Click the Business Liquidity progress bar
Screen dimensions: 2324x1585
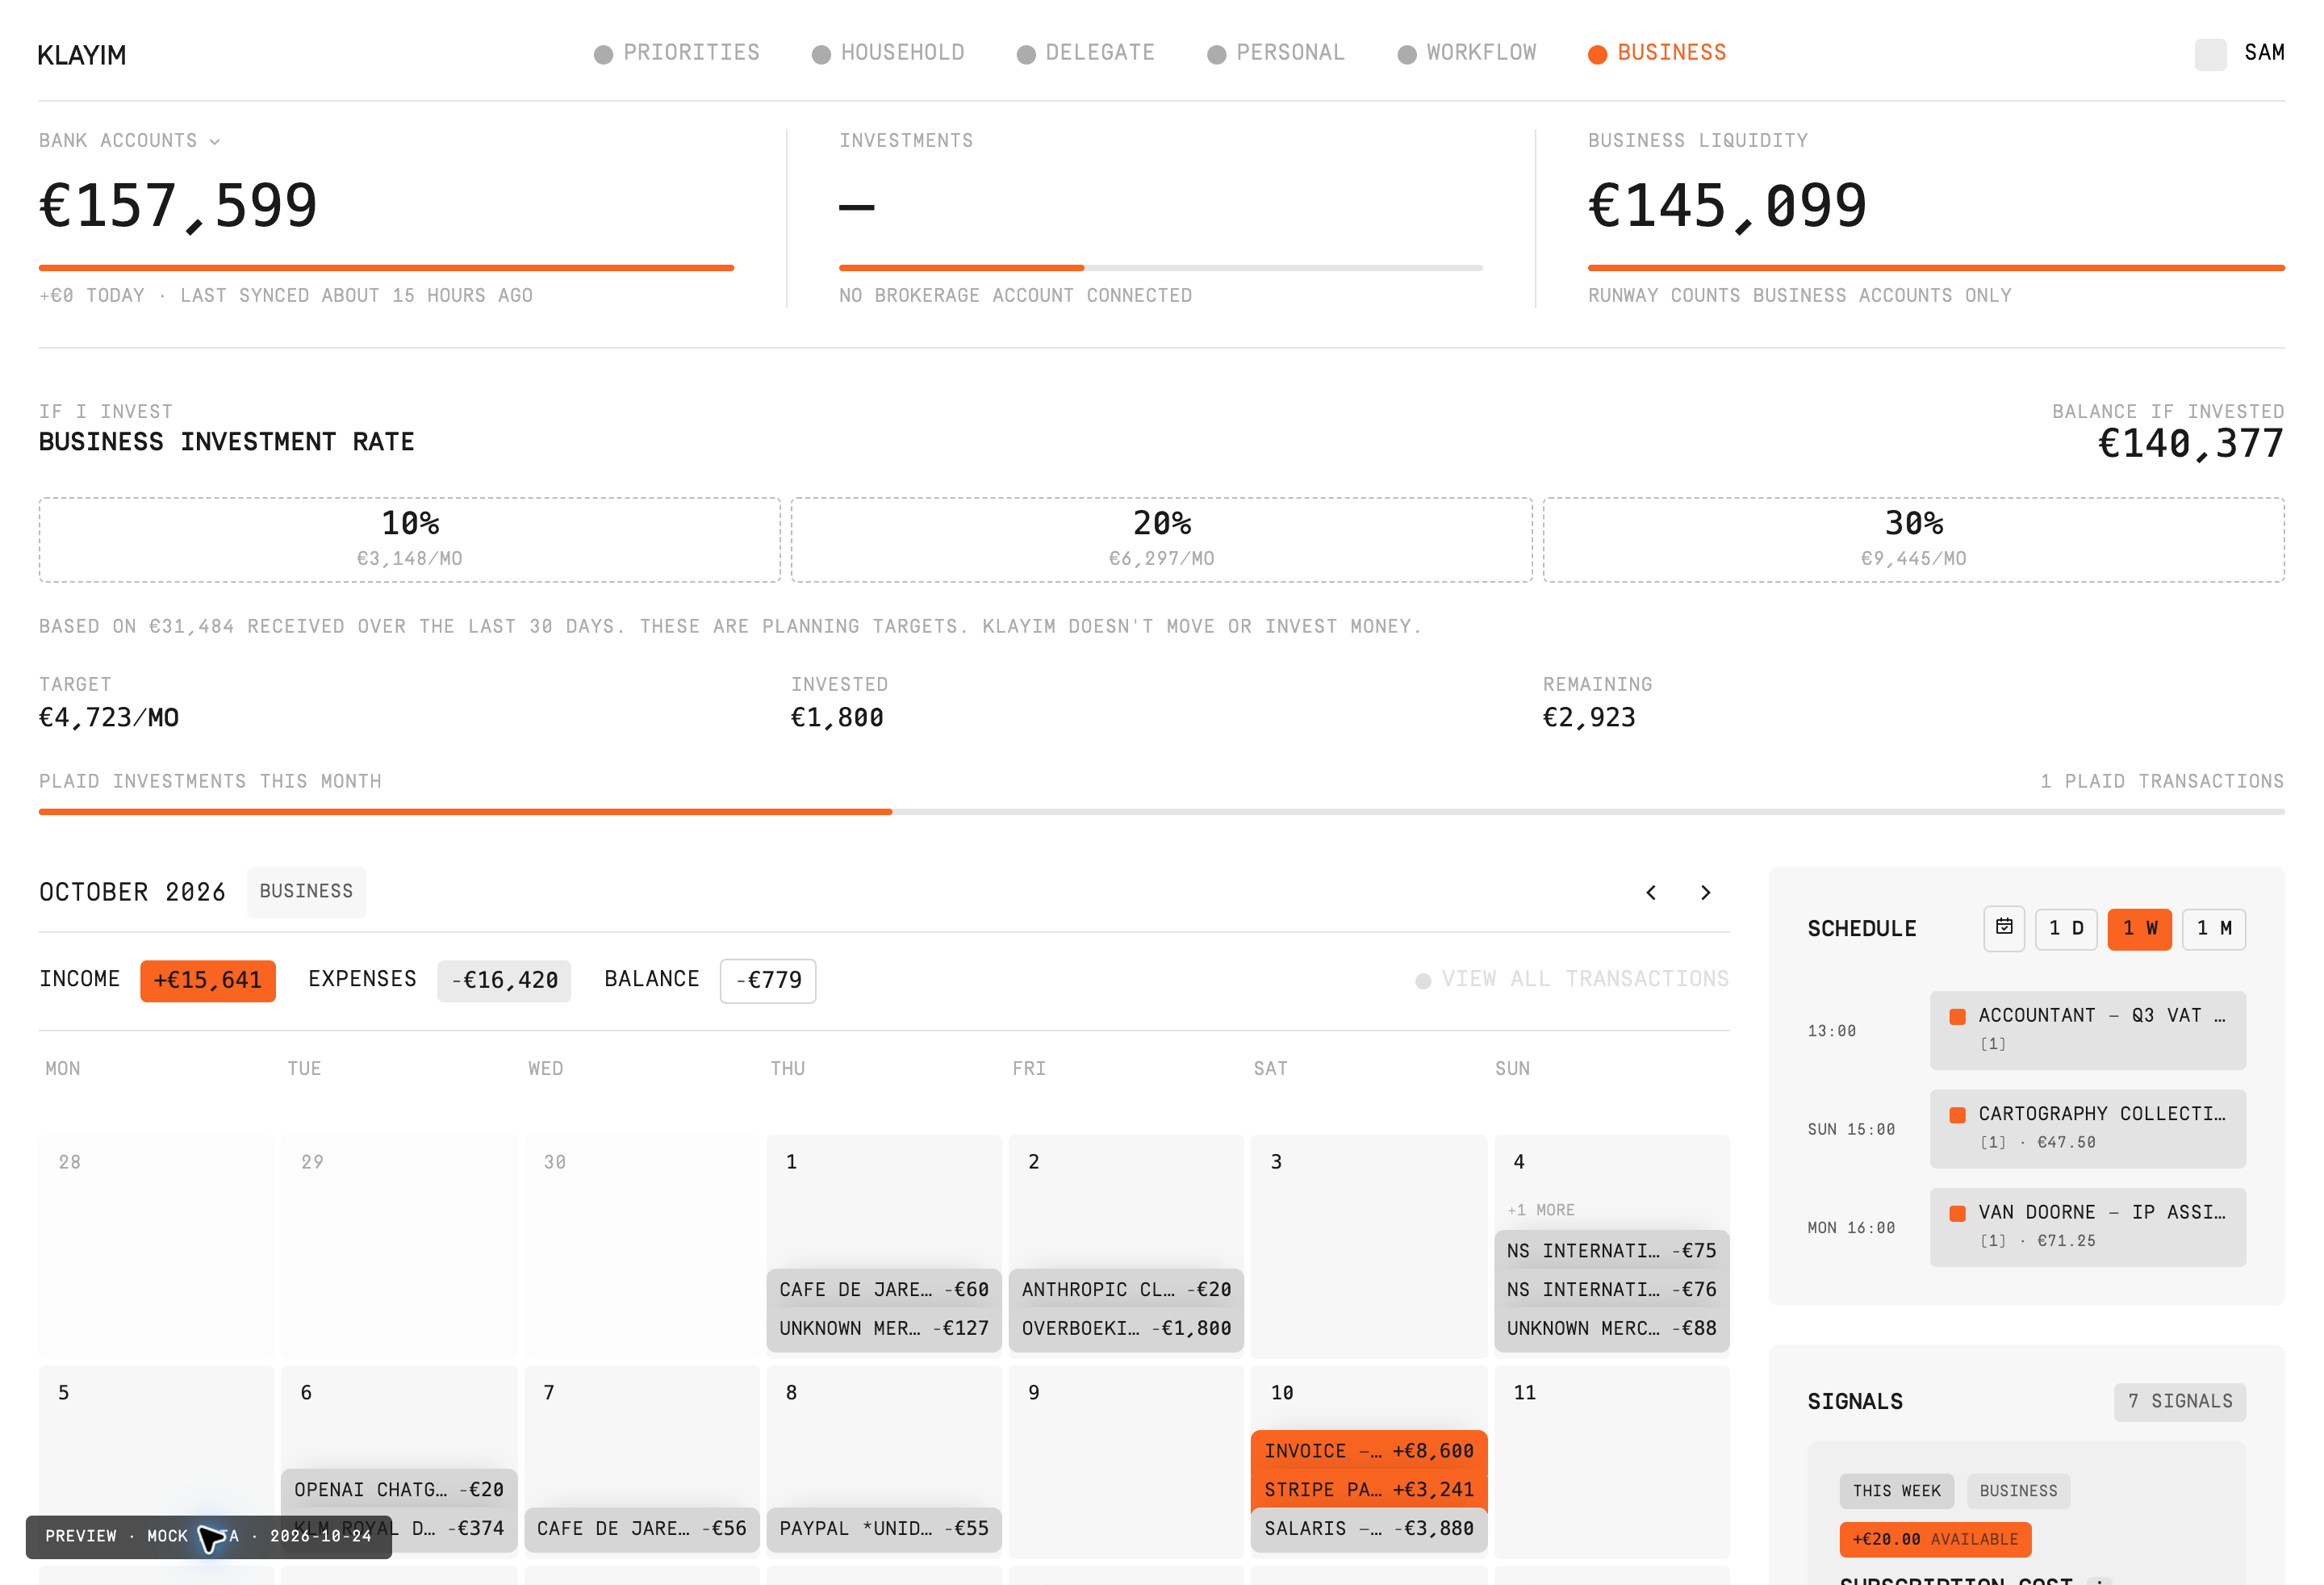(x=1936, y=268)
